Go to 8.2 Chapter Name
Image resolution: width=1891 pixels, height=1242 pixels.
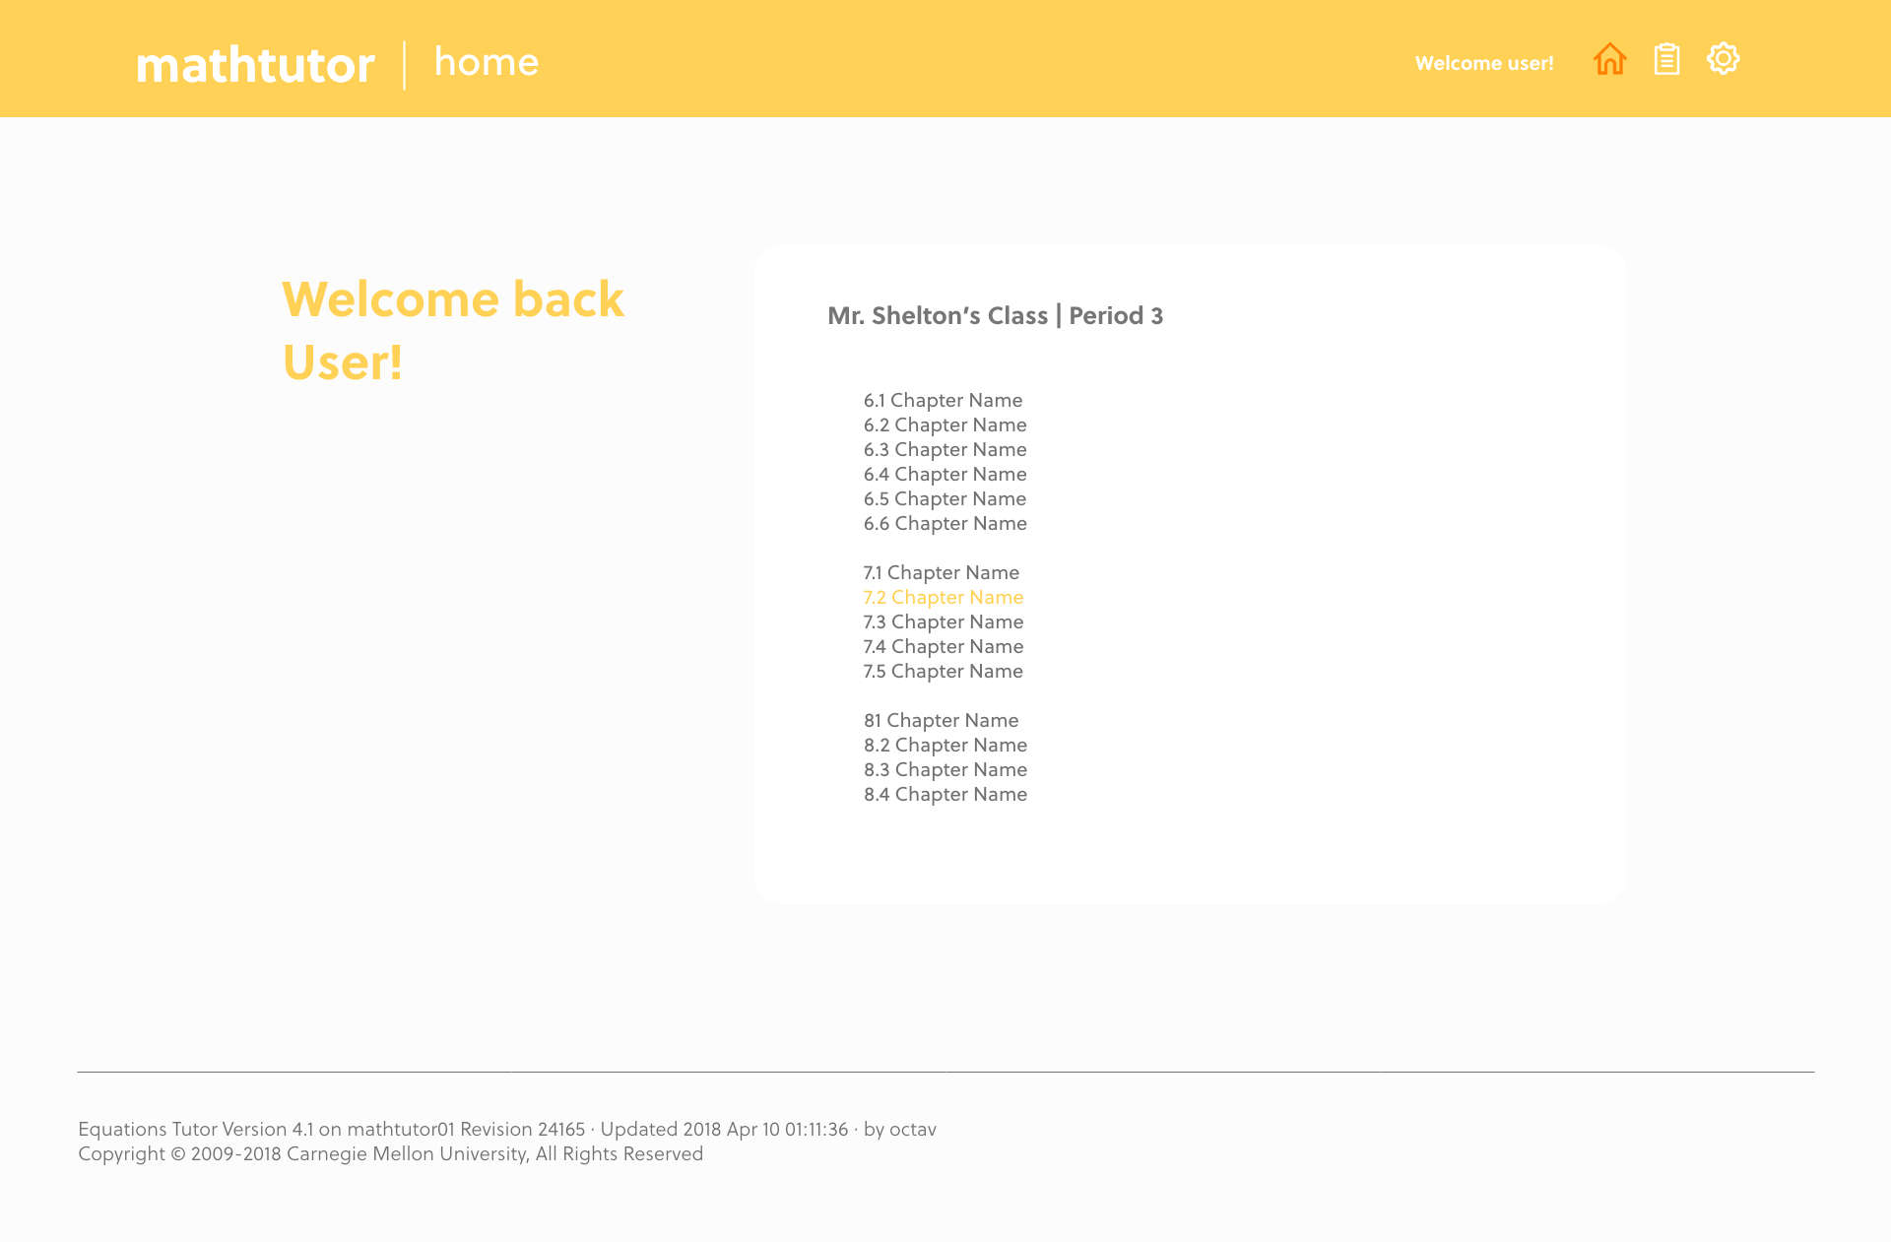[945, 746]
